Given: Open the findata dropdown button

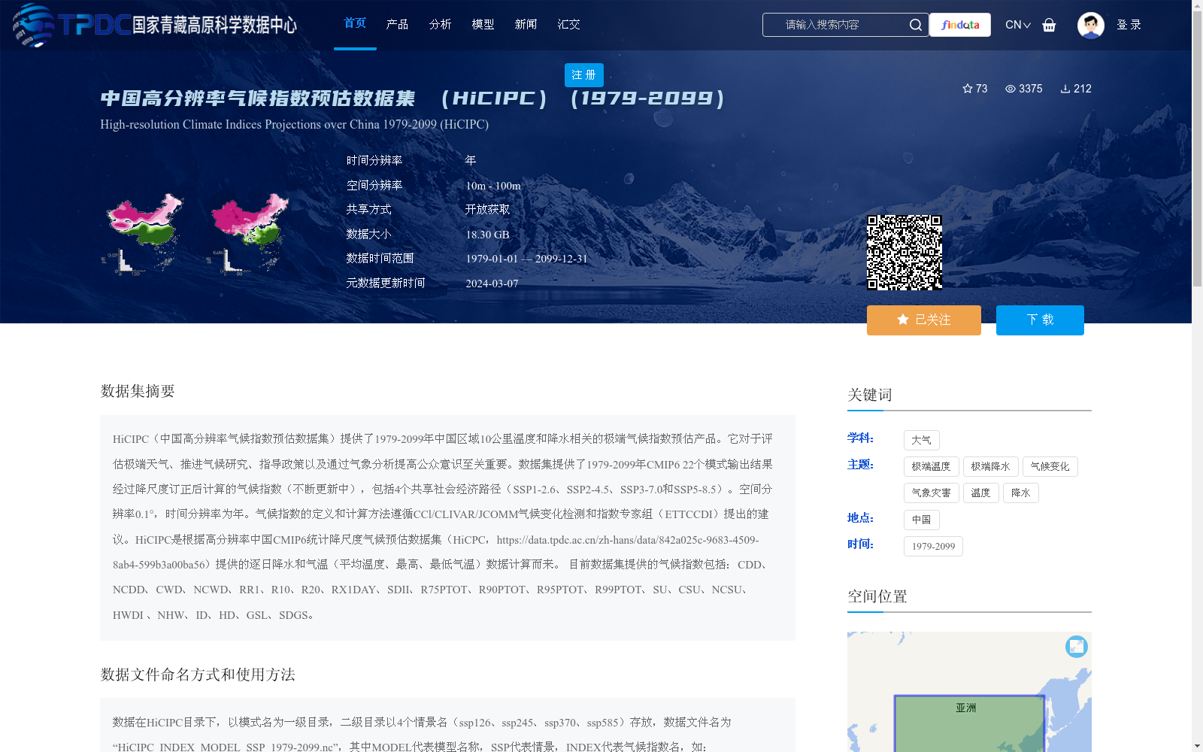Looking at the screenshot, I should pyautogui.click(x=959, y=25).
